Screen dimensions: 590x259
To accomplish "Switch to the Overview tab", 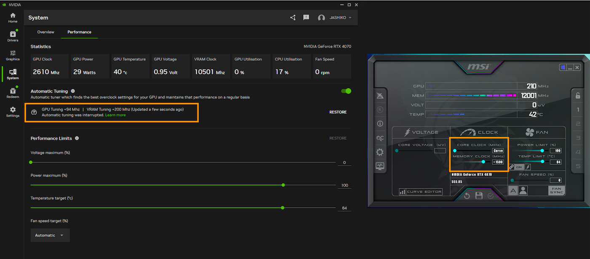I will [45, 32].
